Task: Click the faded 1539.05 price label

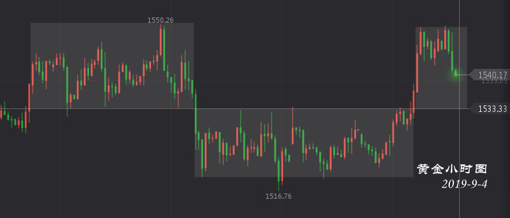Action: (x=494, y=81)
